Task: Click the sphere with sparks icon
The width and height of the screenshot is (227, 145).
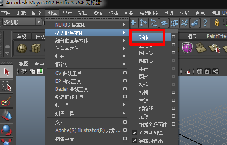Action: [x=195, y=23]
